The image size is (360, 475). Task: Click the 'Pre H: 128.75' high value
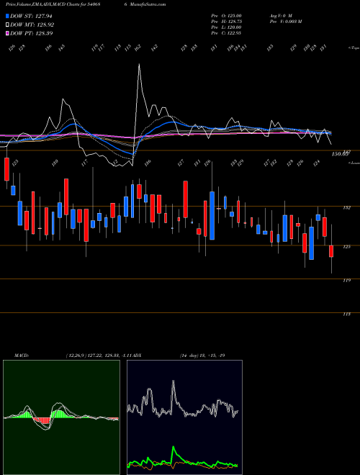226,22
